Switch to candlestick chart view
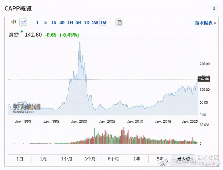This screenshot has width=223, height=170. (x=14, y=22)
